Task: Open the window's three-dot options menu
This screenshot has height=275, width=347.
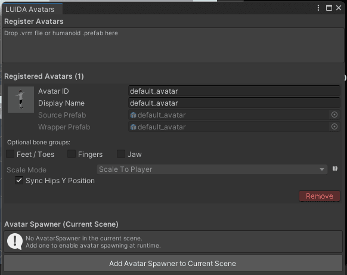Action: click(318, 8)
